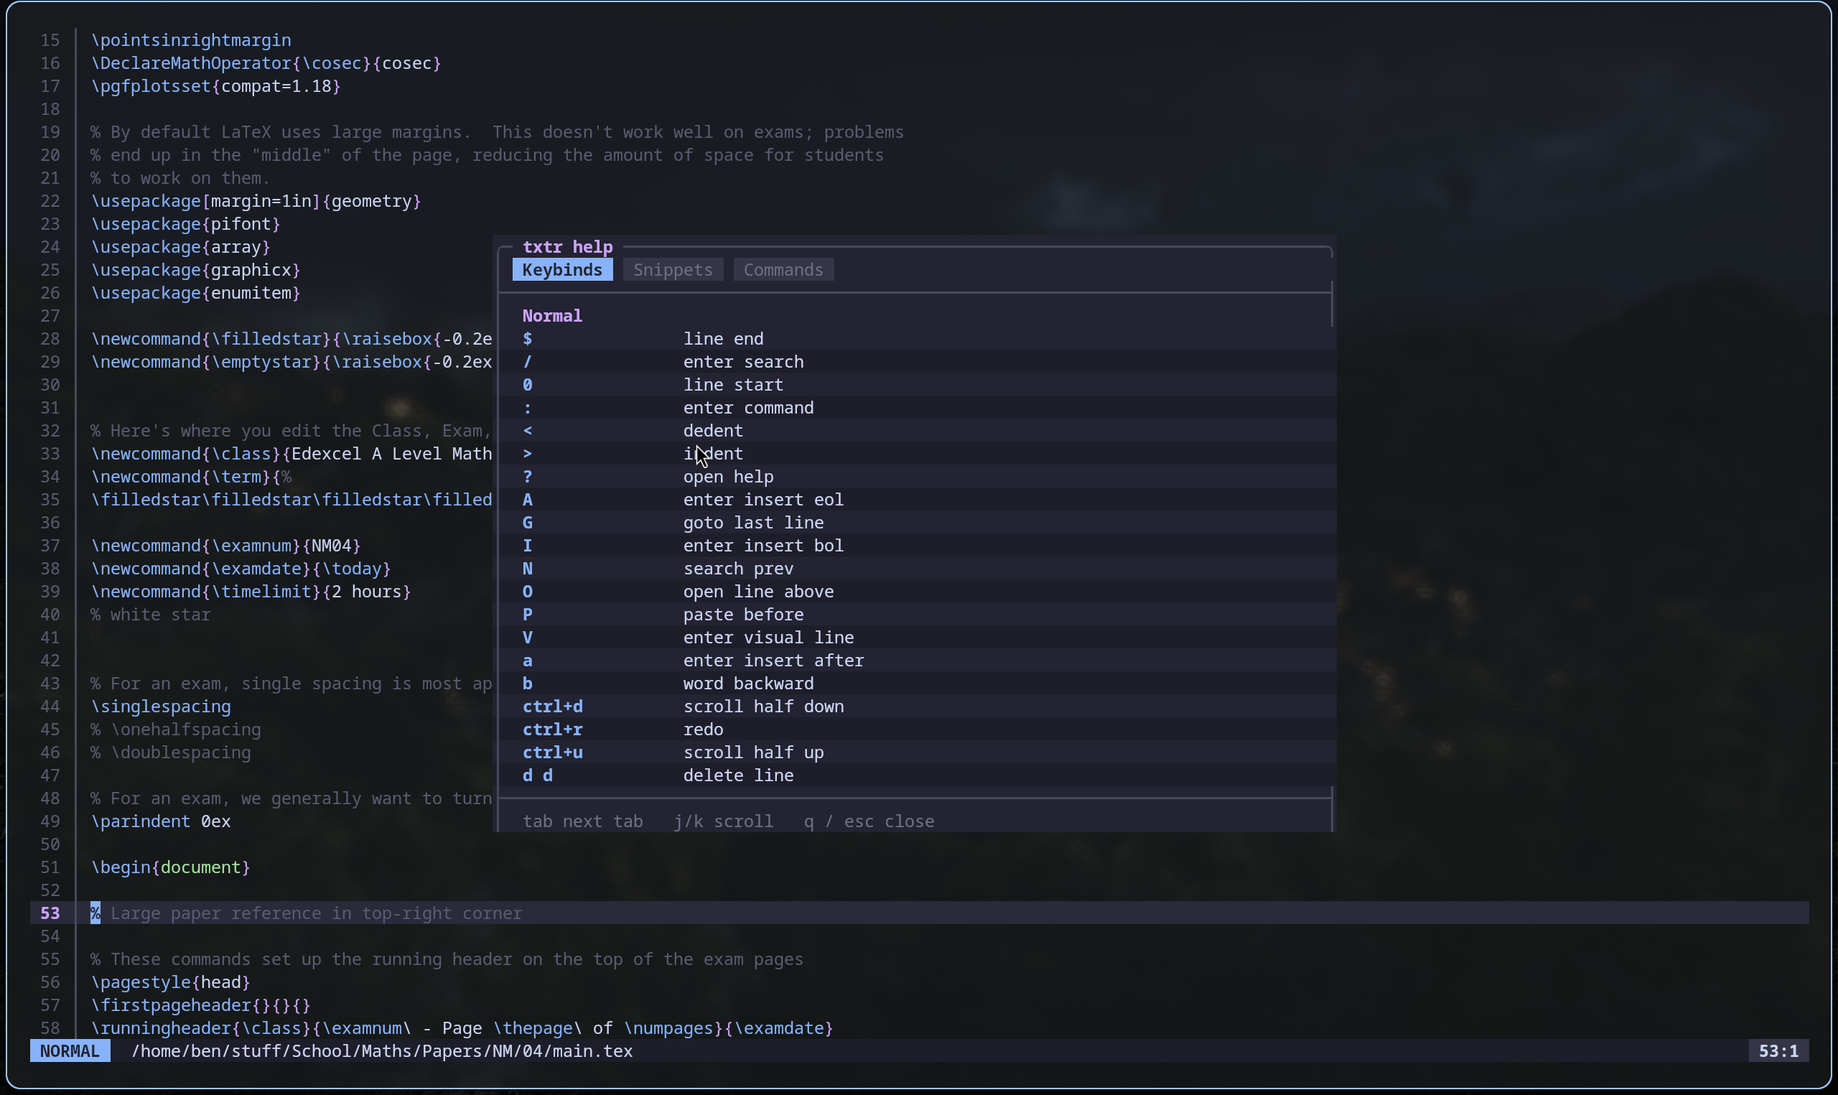1838x1095 pixels.
Task: Click the 'txtr help' popup title
Action: 567,247
